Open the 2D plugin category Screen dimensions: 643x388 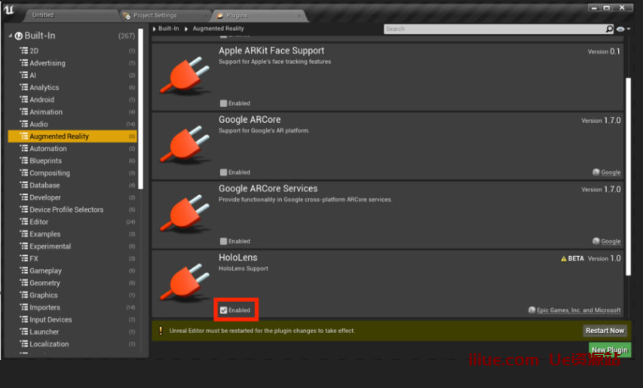coord(34,50)
